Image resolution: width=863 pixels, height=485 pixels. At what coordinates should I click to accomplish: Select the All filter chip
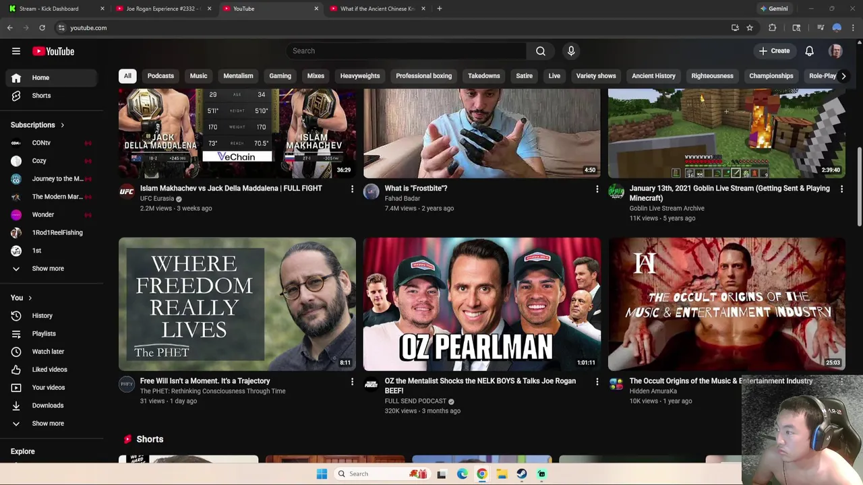127,76
